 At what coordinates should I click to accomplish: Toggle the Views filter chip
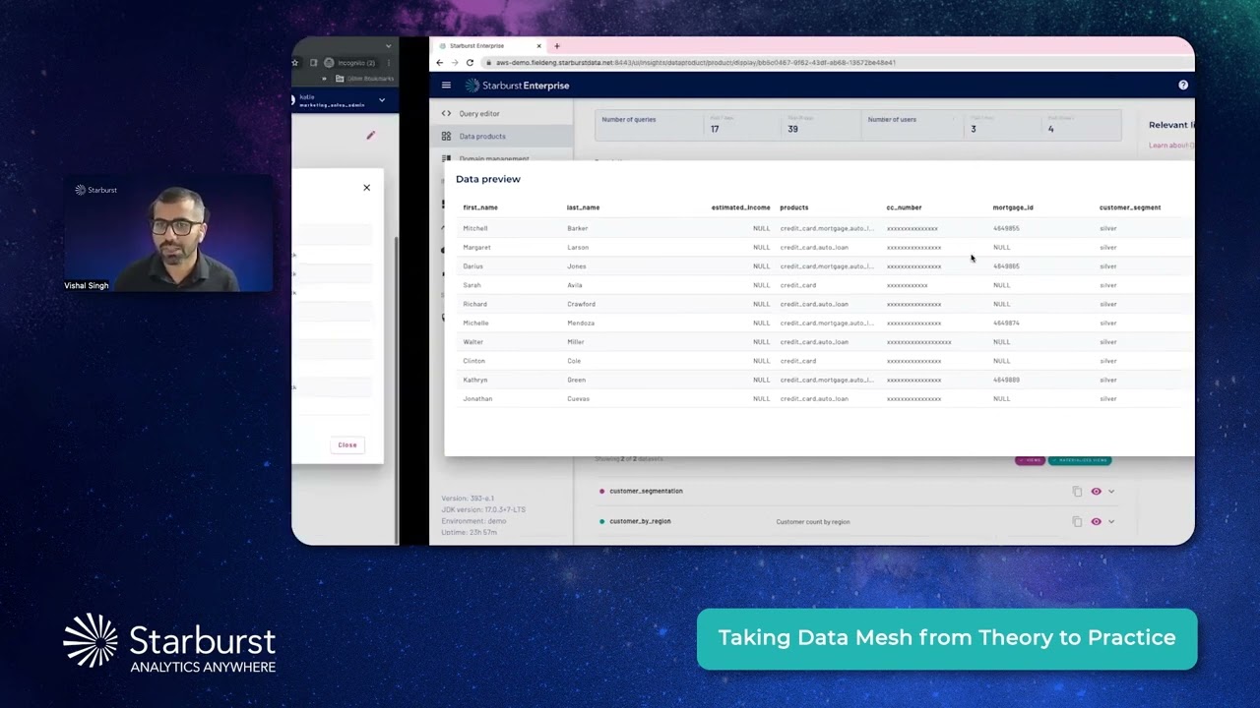tap(1030, 460)
